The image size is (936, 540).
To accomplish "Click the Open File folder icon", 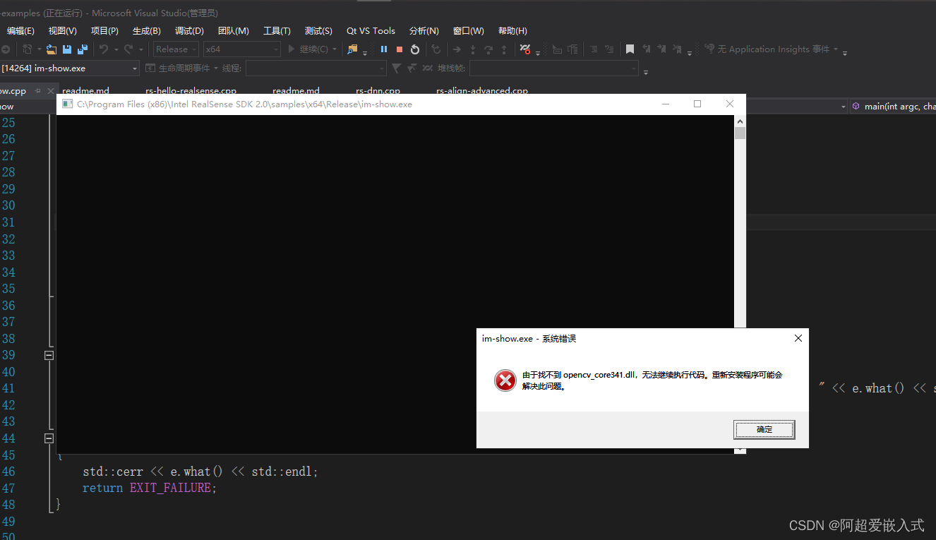I will click(x=51, y=49).
